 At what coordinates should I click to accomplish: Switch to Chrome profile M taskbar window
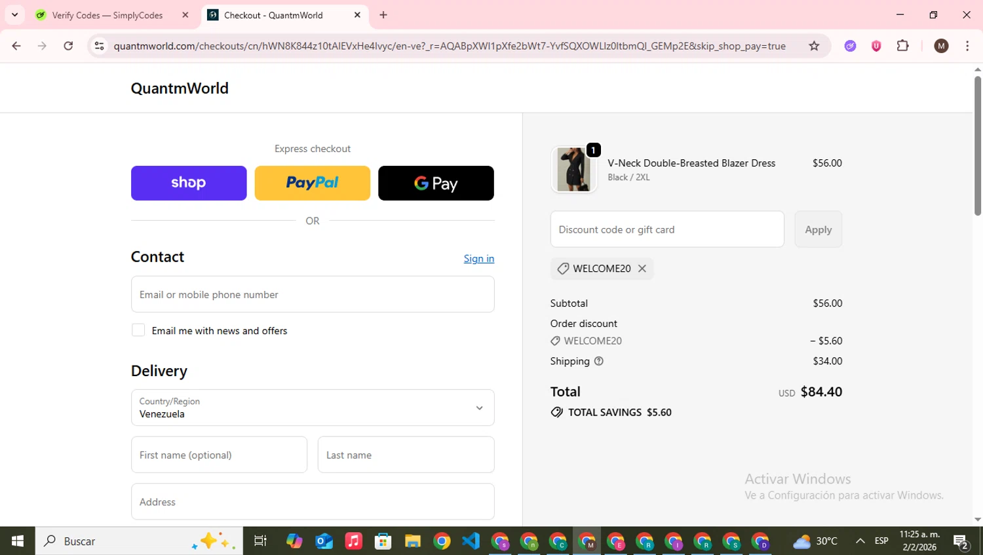click(587, 541)
